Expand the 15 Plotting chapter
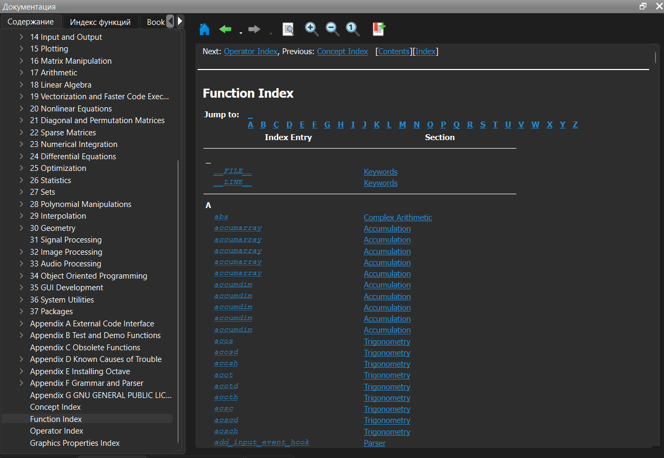This screenshot has height=458, width=664. 21,49
